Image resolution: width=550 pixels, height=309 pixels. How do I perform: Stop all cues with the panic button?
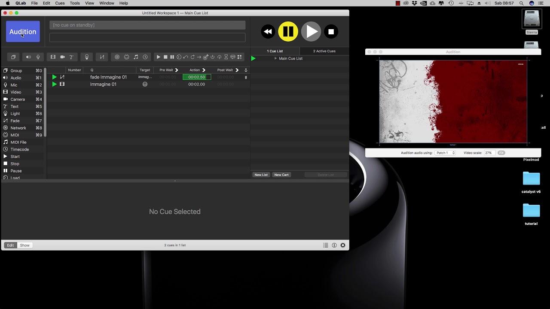(x=331, y=31)
